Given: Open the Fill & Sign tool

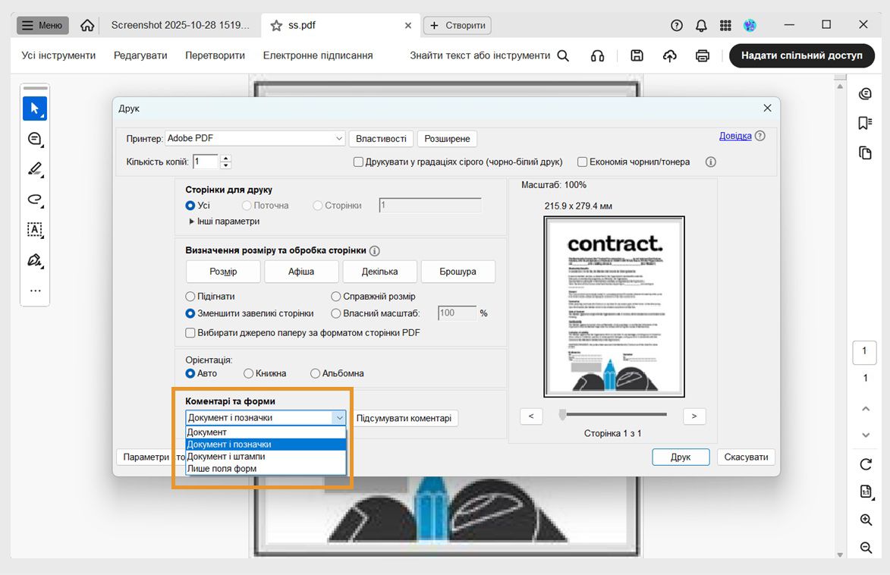Looking at the screenshot, I should [34, 260].
